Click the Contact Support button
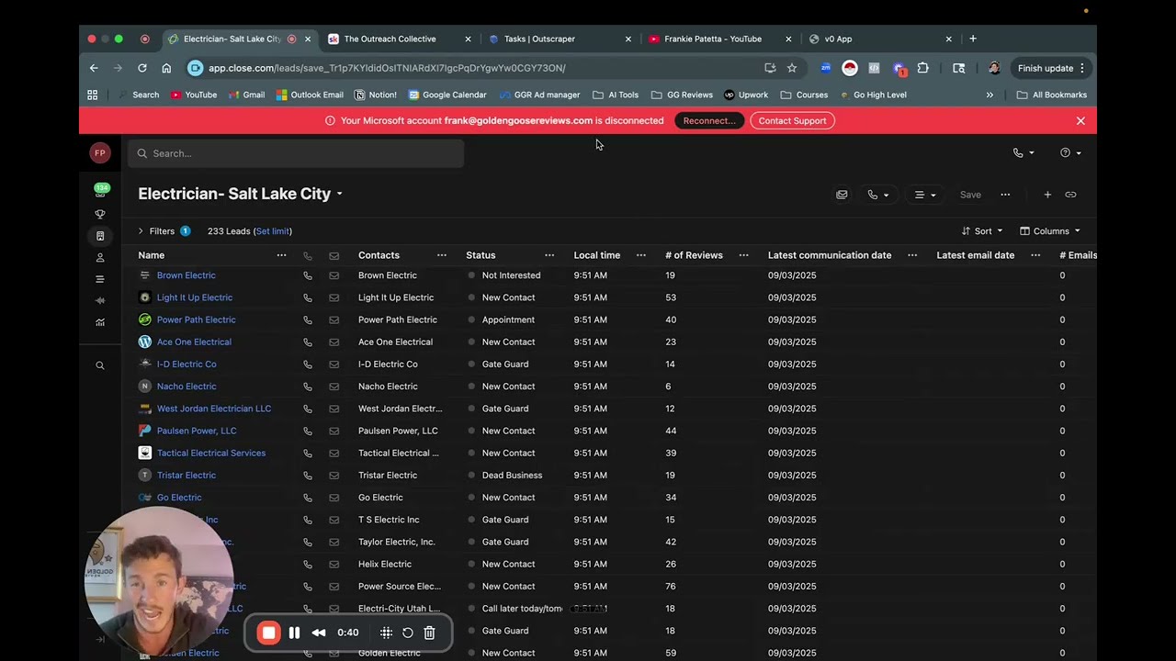1176x661 pixels. [x=792, y=120]
